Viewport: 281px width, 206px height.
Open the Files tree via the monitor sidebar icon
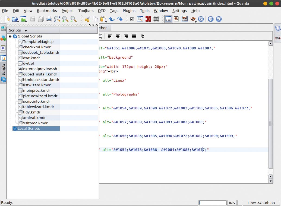tap(3, 28)
